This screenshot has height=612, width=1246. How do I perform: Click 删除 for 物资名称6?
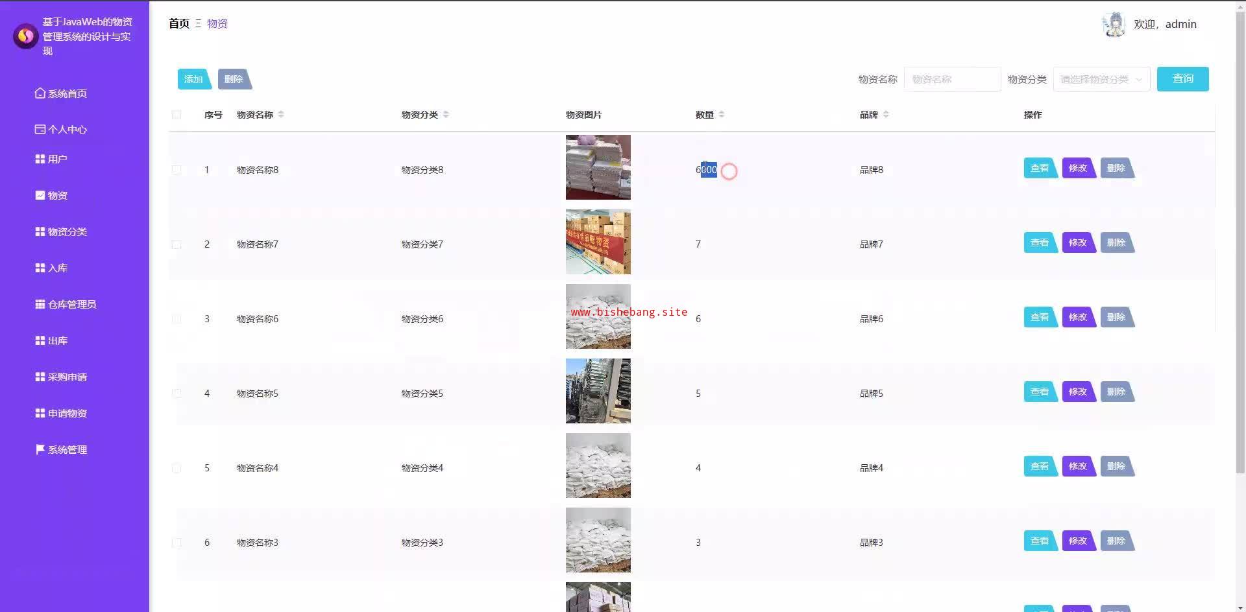coord(1117,318)
